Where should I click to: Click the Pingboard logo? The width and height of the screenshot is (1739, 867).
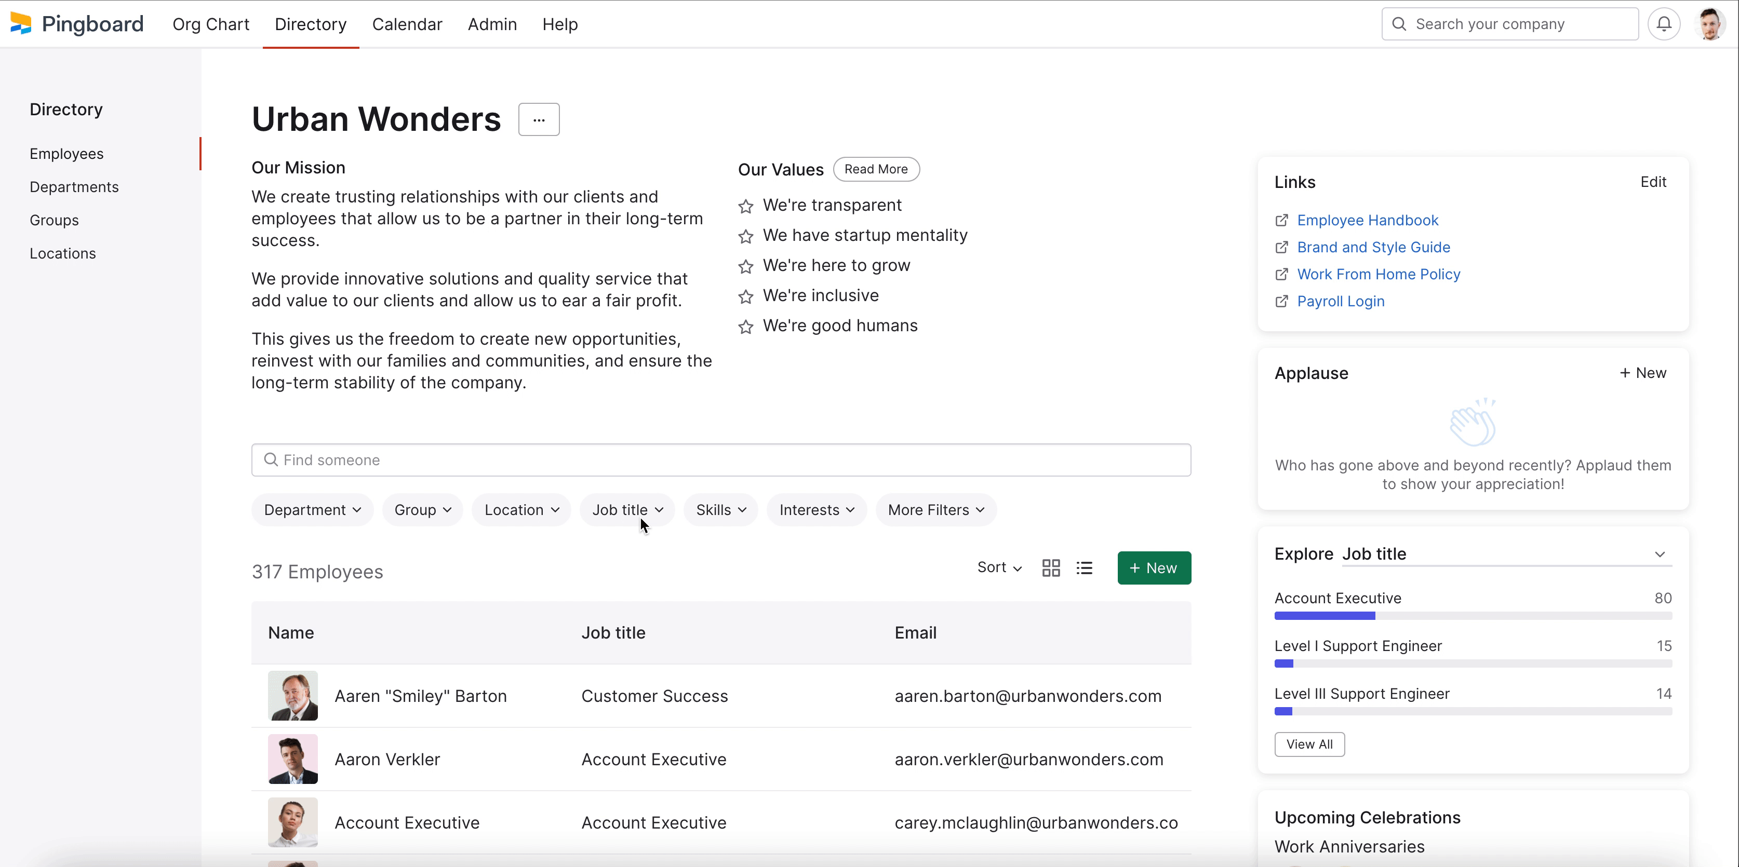point(77,24)
